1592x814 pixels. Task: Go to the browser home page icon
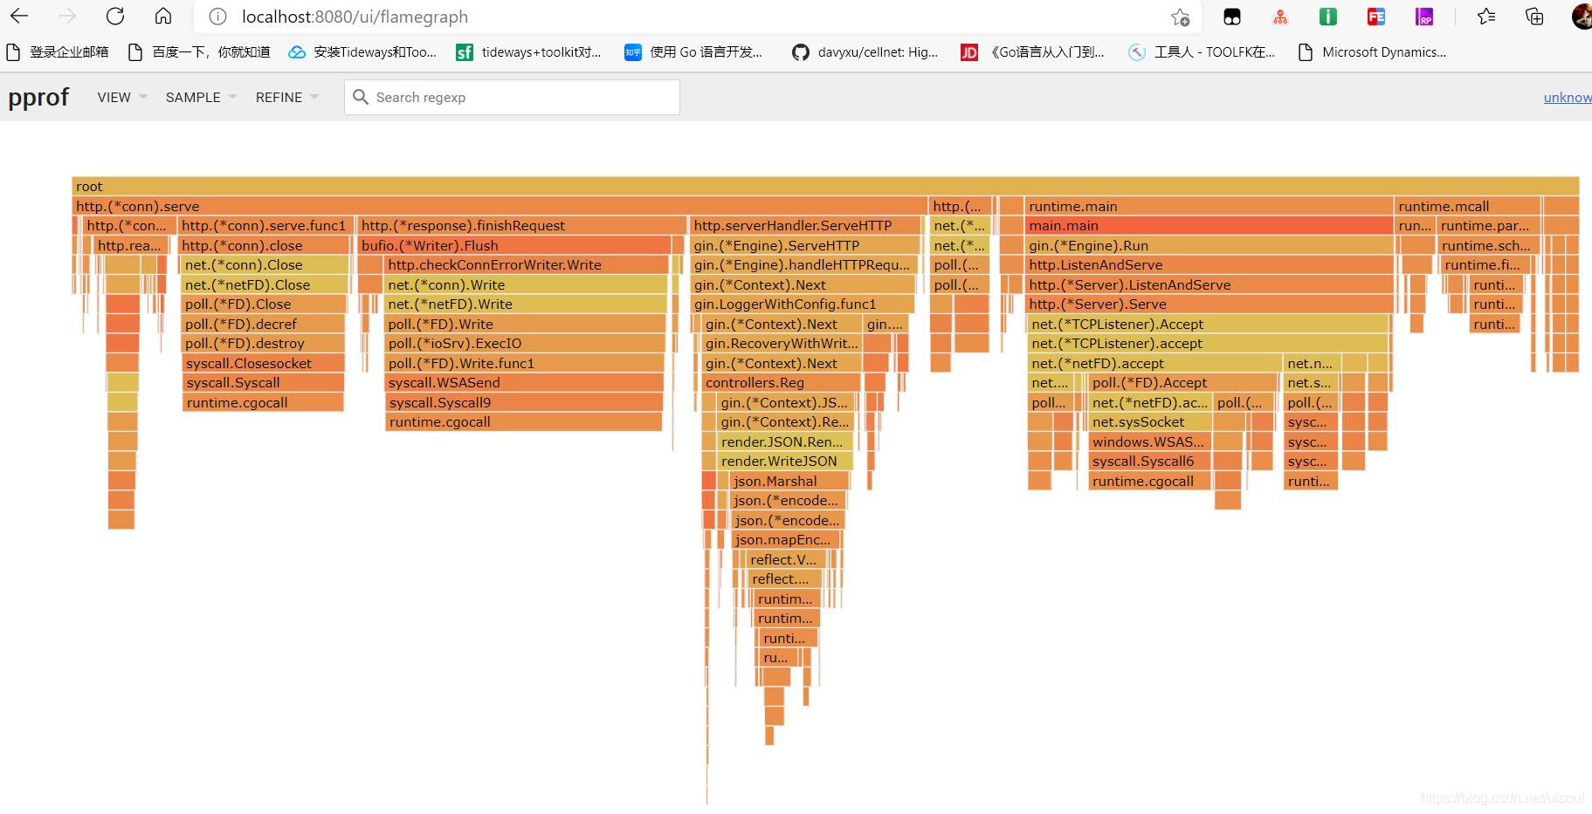click(x=162, y=17)
